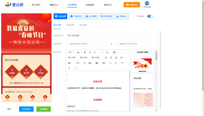Toggle the 预览效果 preview switch

(150, 16)
